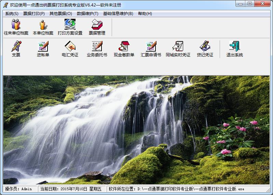This screenshot has height=195, width=273.
Task: Open 往来单位档案 contacts archive icon
Action: (x=16, y=27)
